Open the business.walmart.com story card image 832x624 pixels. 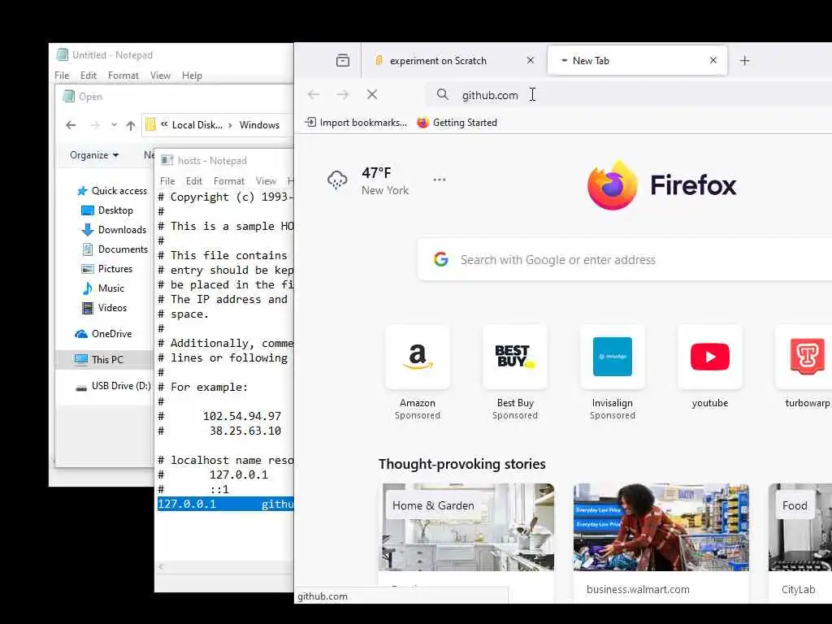(x=661, y=526)
